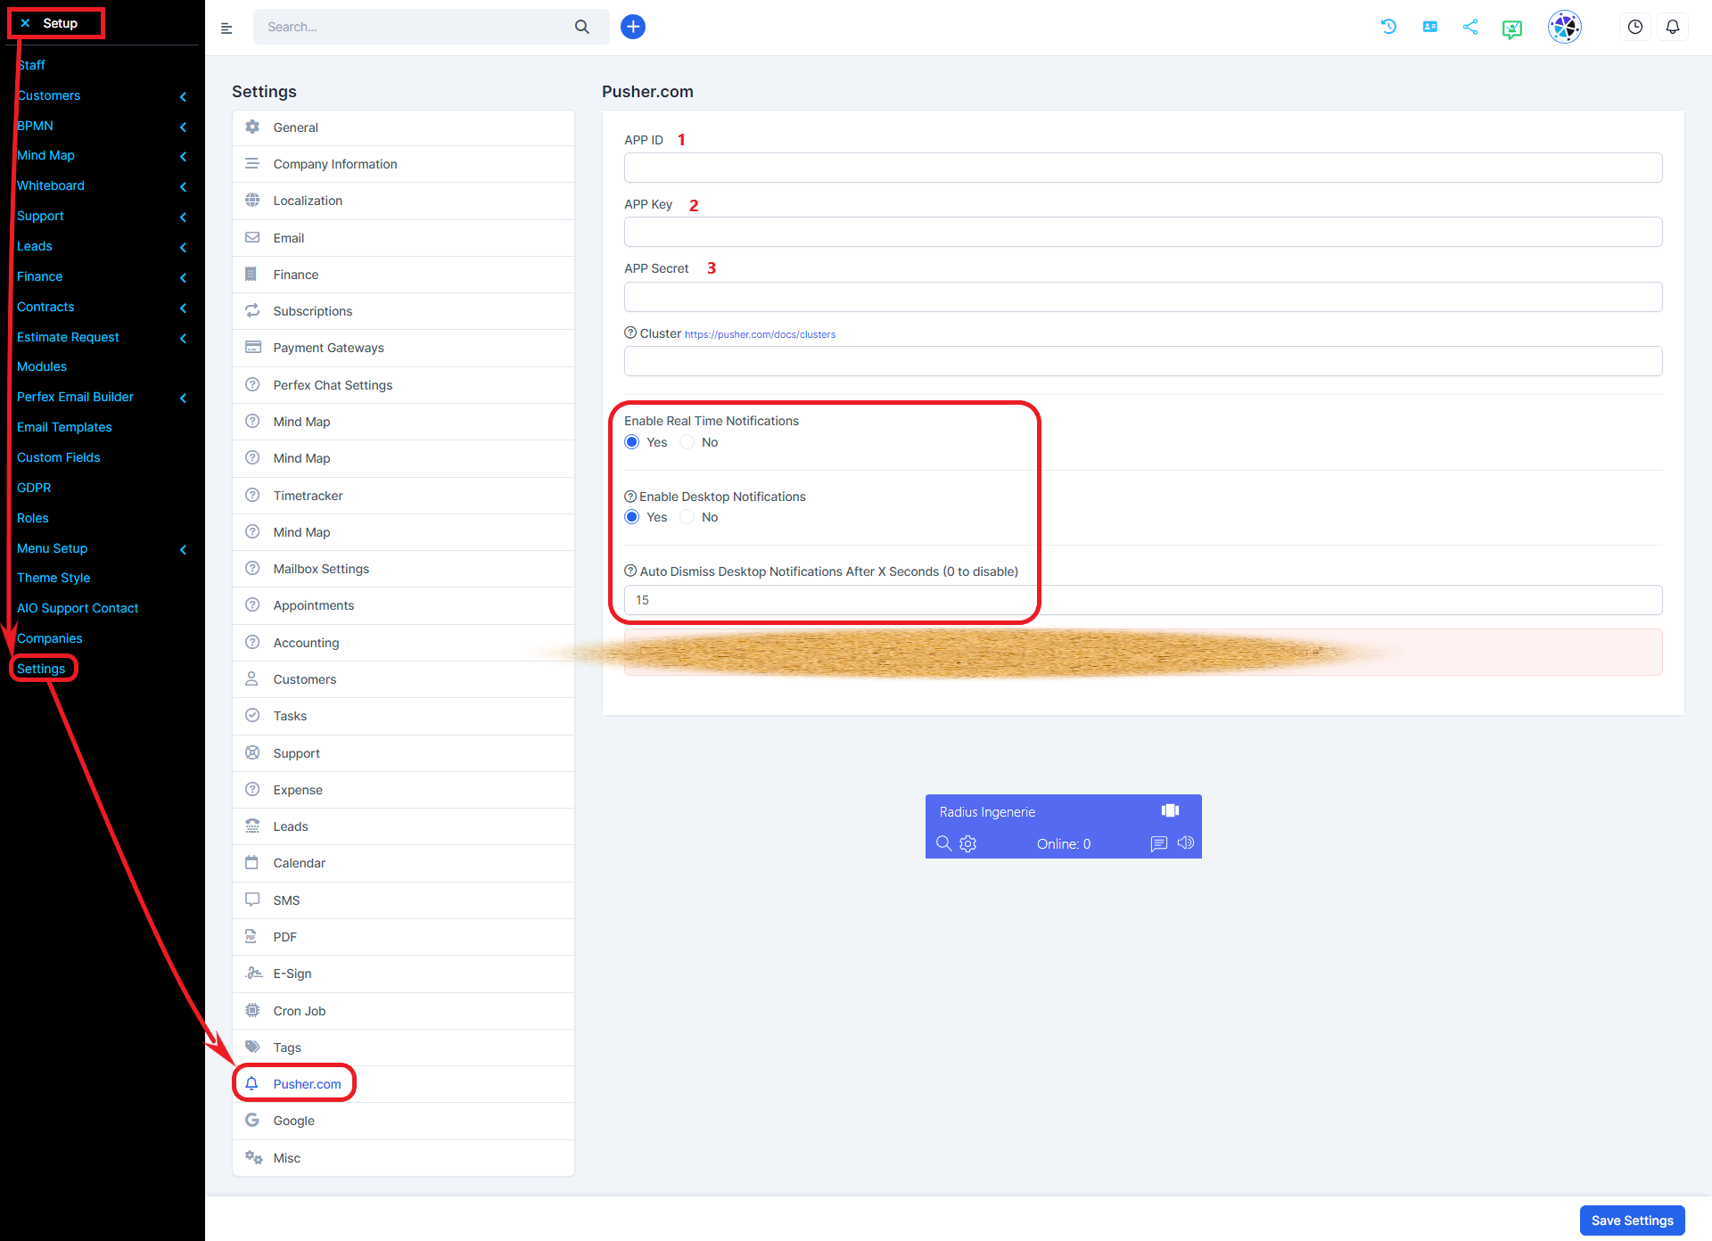Click the APP Secret input field

(1143, 297)
